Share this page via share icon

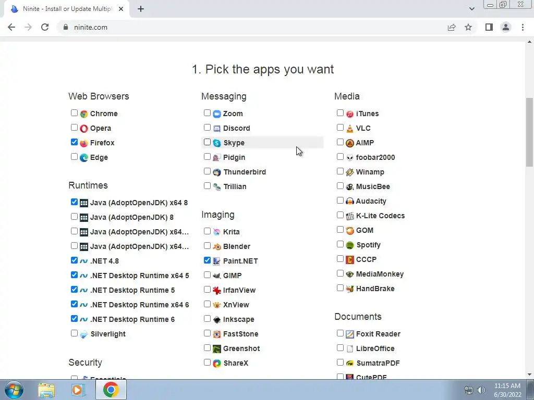tap(452, 27)
